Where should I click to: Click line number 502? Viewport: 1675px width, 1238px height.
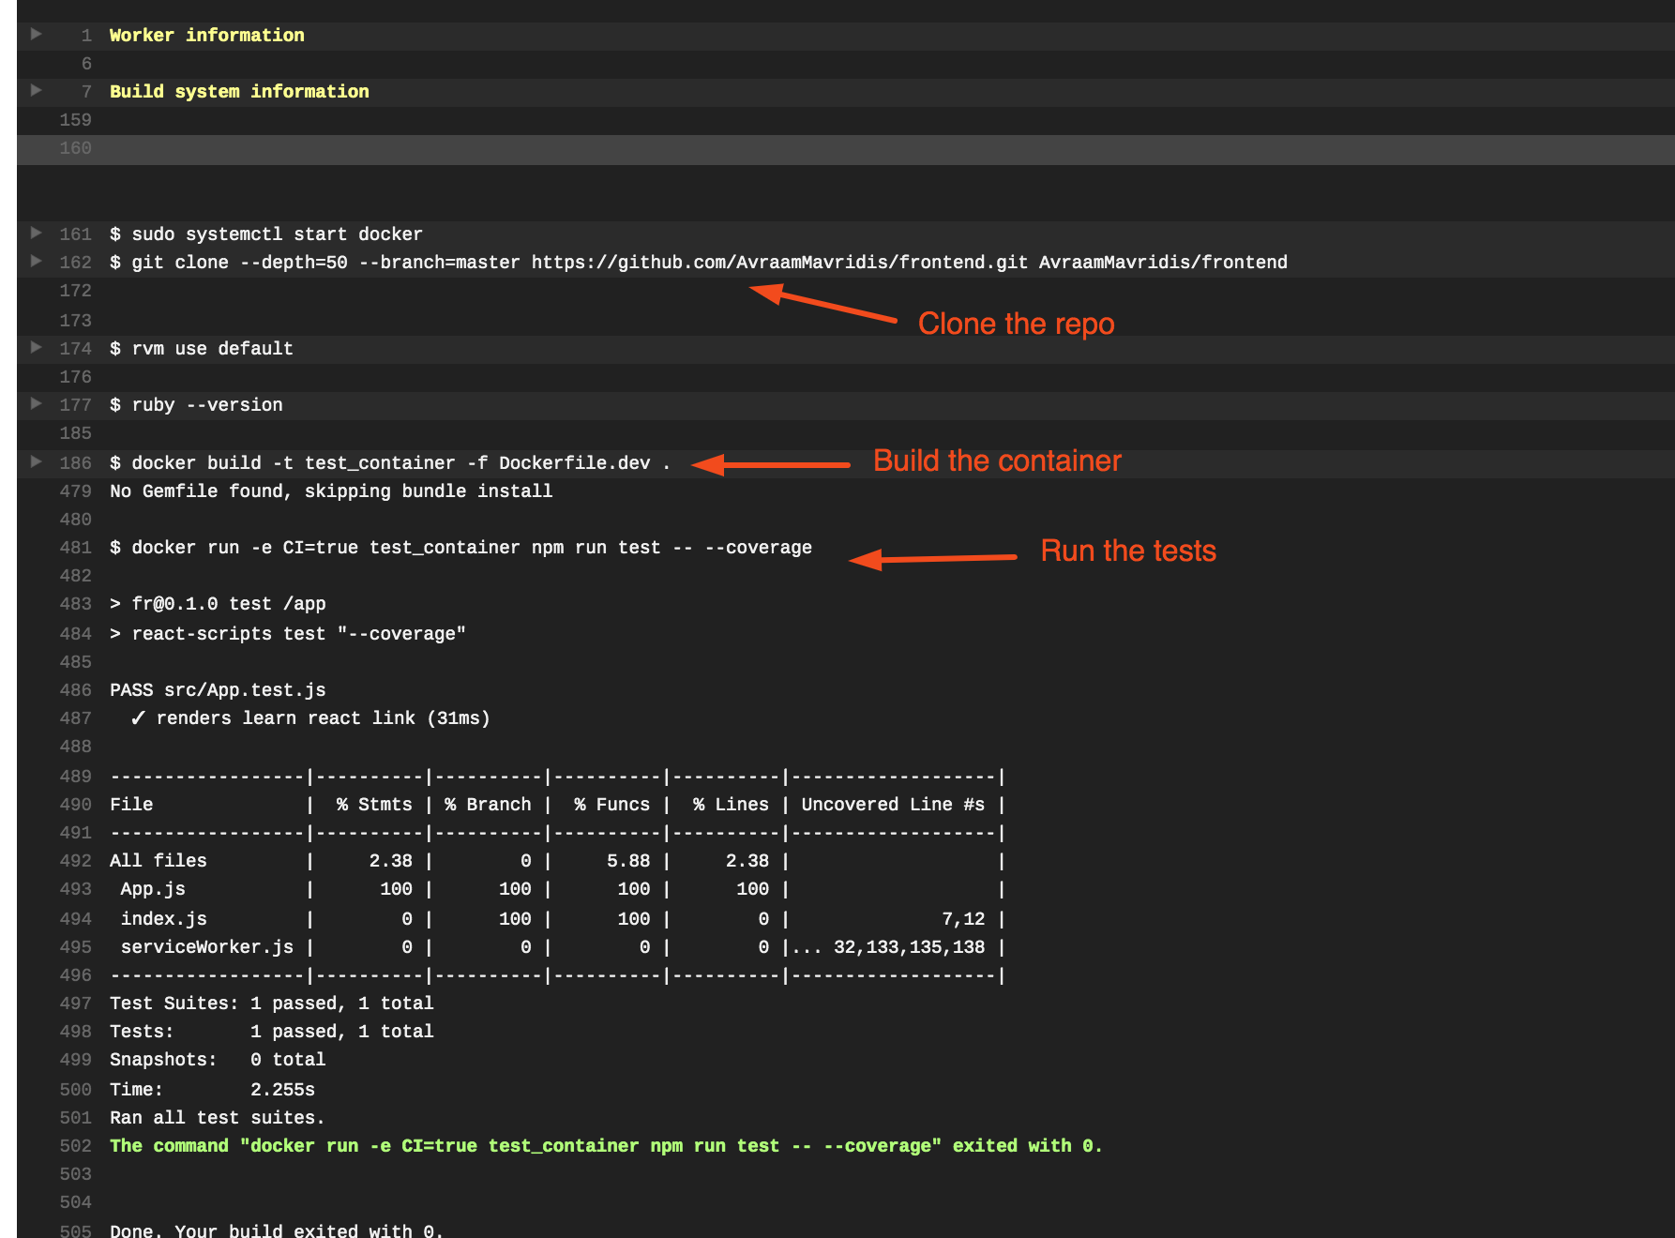(76, 1146)
